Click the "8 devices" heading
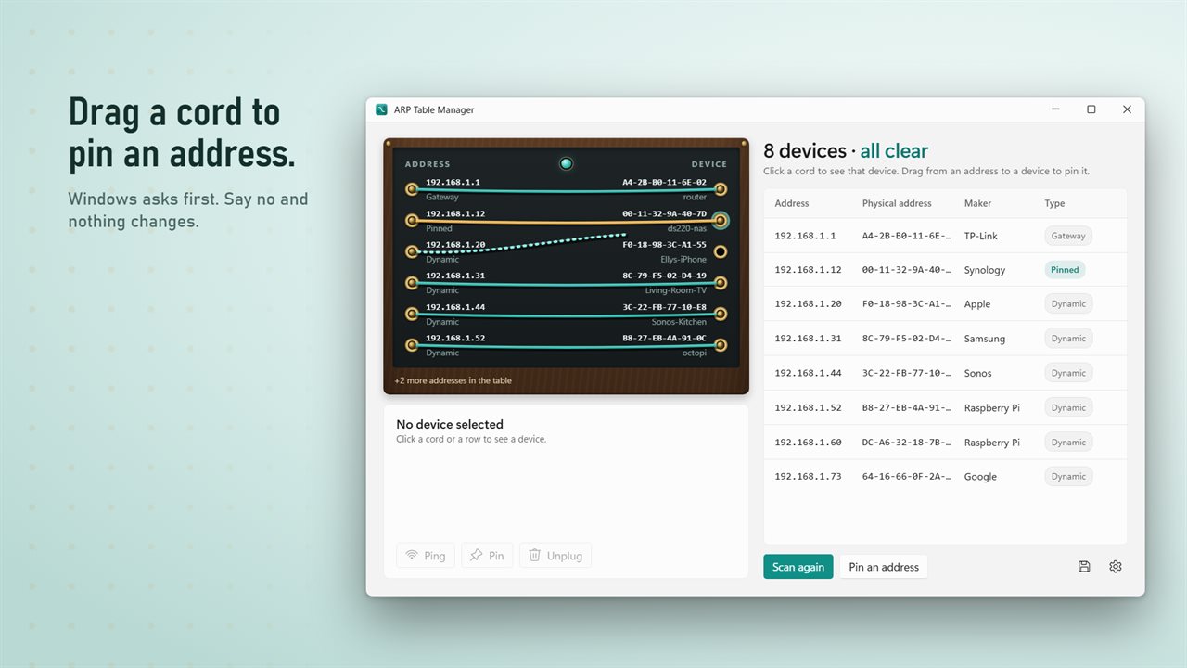The height and width of the screenshot is (668, 1187). tap(805, 150)
